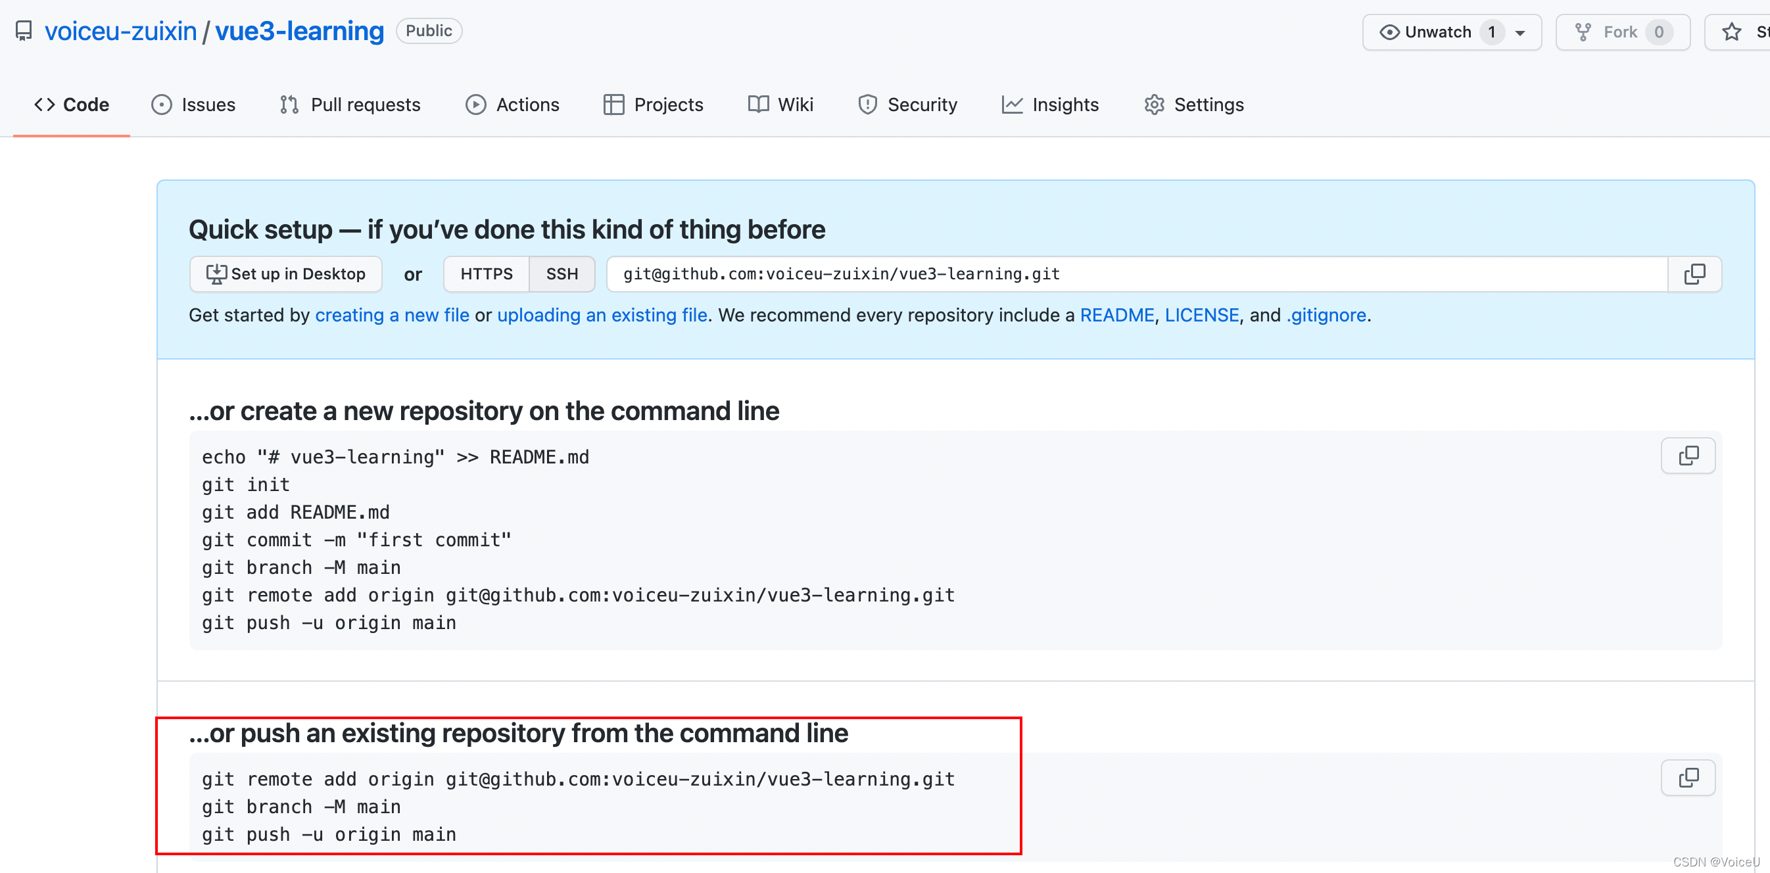Viewport: 1770px width, 873px height.
Task: Click the repository clone URL field
Action: click(1137, 274)
